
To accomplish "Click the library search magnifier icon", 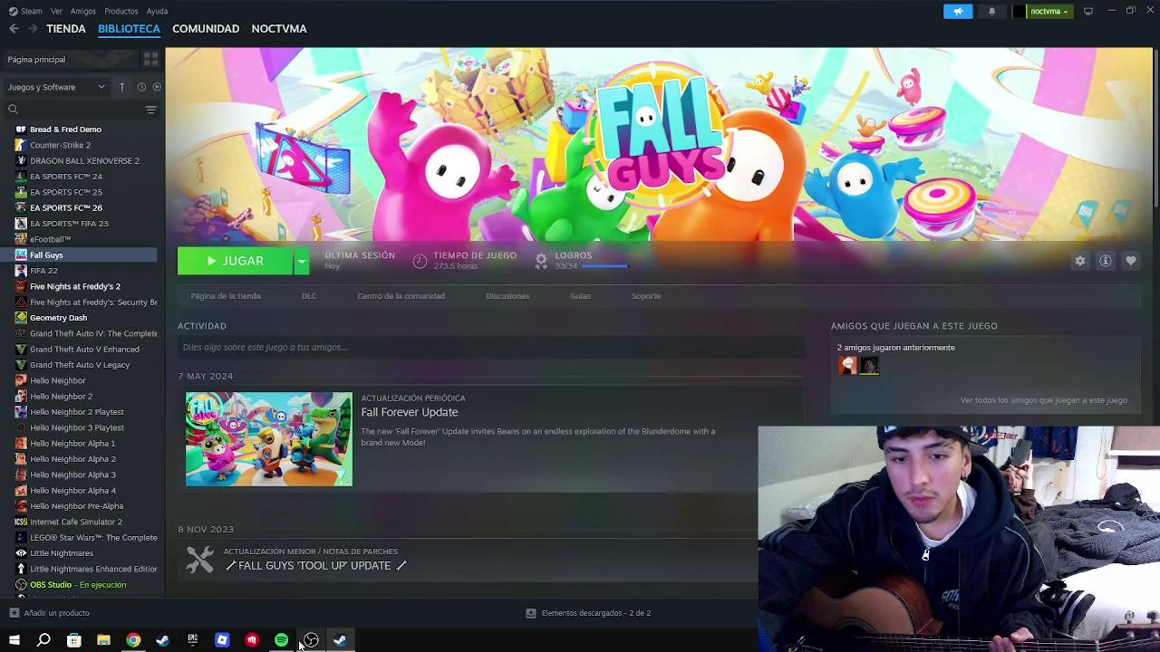I will [x=13, y=110].
